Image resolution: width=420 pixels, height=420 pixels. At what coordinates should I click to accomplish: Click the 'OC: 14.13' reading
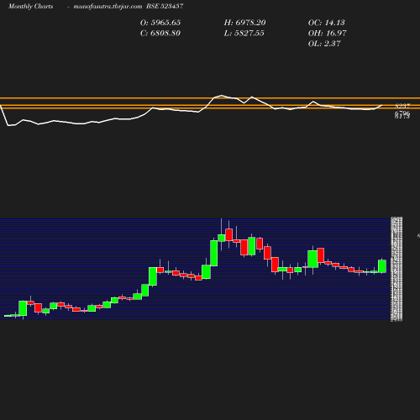point(327,23)
